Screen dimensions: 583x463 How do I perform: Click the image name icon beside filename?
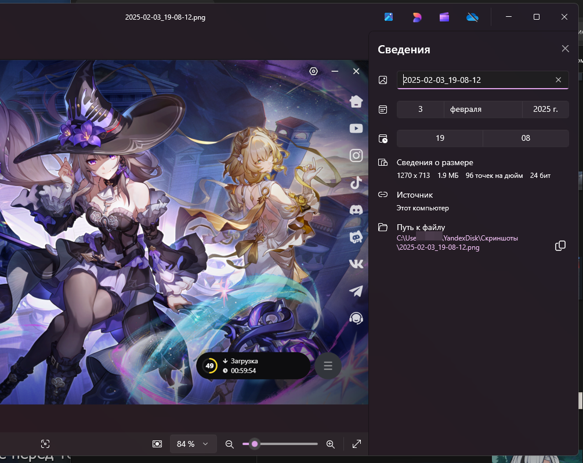[x=383, y=80]
